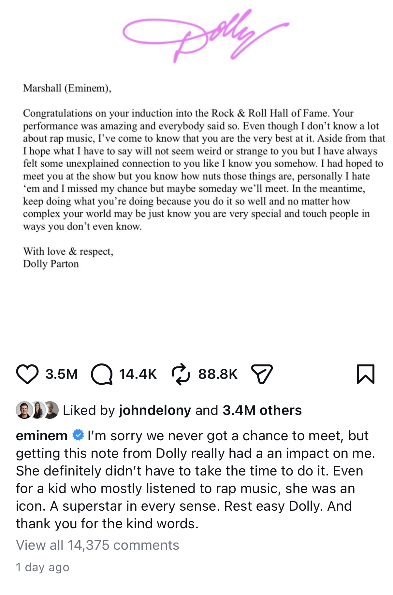Tap the '1 day ago' timestamp
393x595 pixels.
point(43,567)
